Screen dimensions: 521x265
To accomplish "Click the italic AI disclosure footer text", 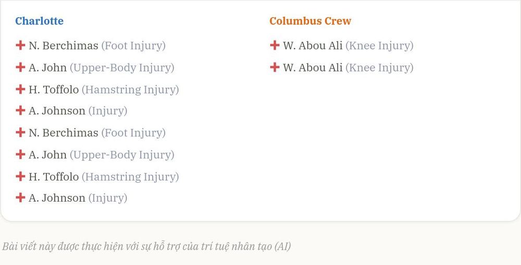I will 146,246.
